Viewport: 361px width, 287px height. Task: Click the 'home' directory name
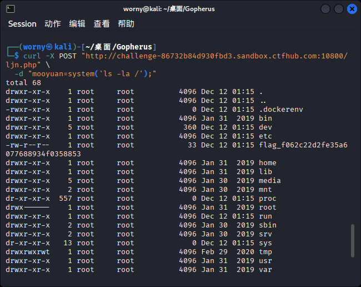tap(268, 163)
